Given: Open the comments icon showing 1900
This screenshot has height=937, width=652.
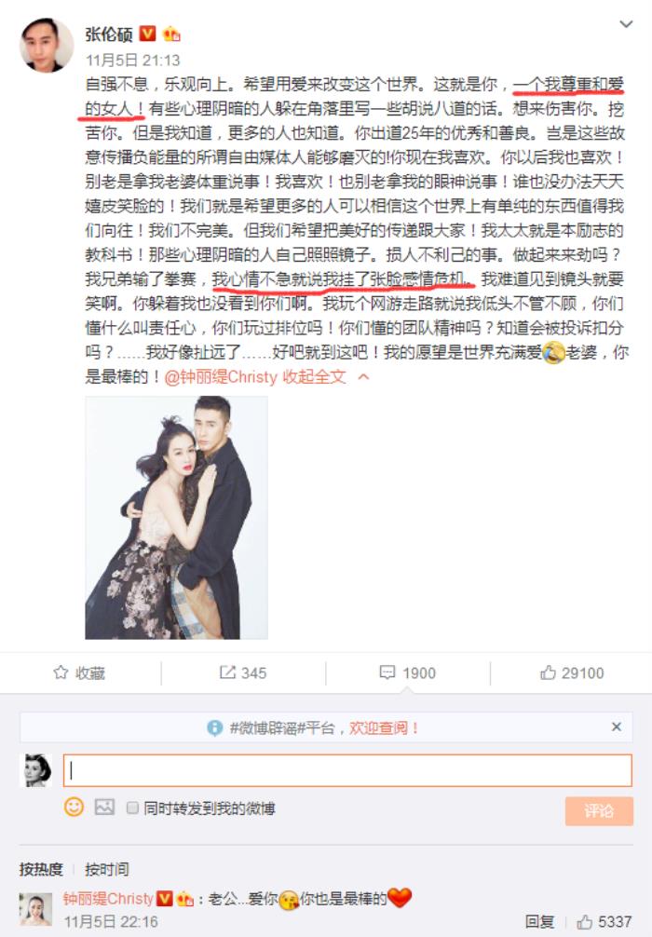Looking at the screenshot, I should (x=387, y=672).
